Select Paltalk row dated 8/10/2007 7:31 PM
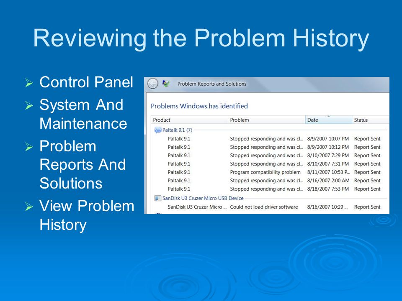Image resolution: width=402 pixels, height=301 pixels. point(274,164)
